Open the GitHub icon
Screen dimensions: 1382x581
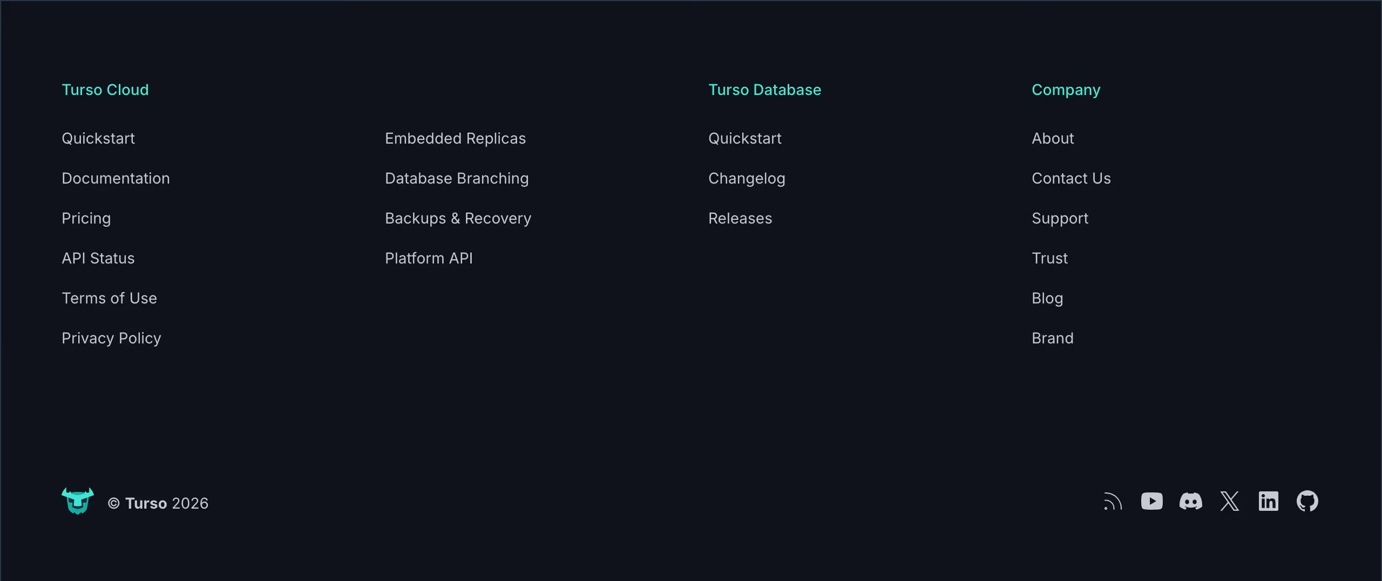tap(1307, 502)
